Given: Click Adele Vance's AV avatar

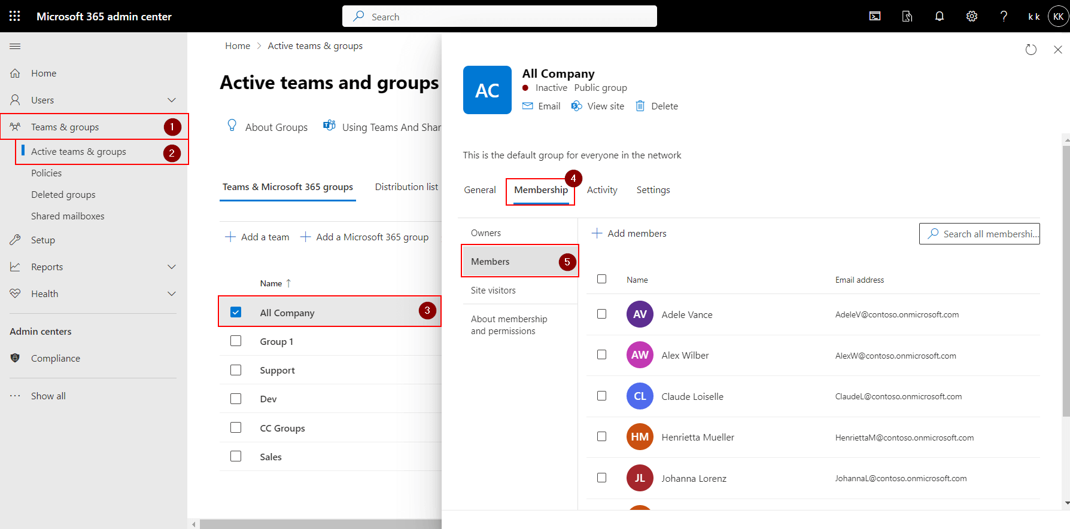Looking at the screenshot, I should coord(640,314).
